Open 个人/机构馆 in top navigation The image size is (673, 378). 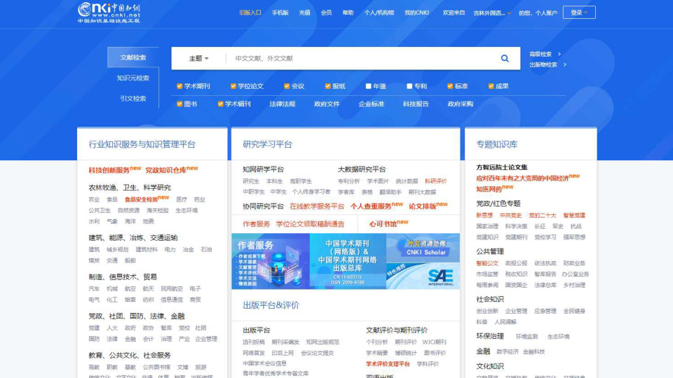[379, 13]
